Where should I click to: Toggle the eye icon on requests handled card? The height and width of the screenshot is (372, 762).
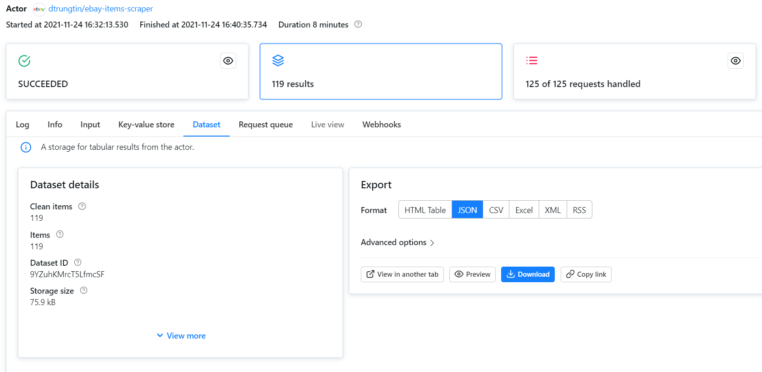pyautogui.click(x=735, y=61)
